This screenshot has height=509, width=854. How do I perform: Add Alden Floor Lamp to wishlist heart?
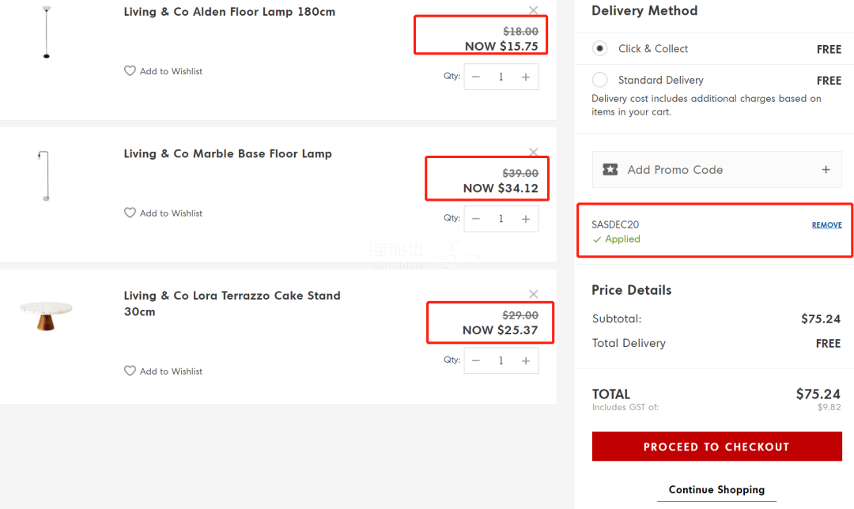pyautogui.click(x=130, y=71)
